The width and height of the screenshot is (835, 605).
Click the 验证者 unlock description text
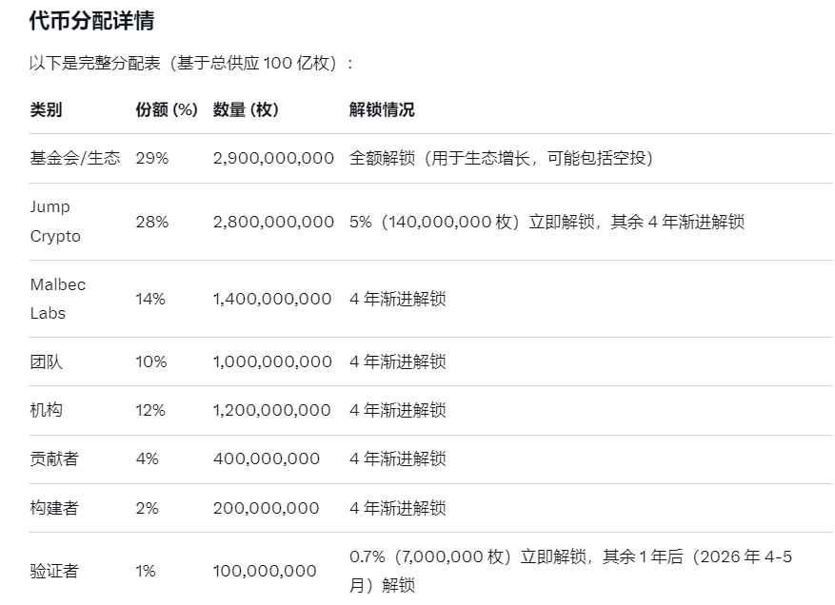click(569, 571)
